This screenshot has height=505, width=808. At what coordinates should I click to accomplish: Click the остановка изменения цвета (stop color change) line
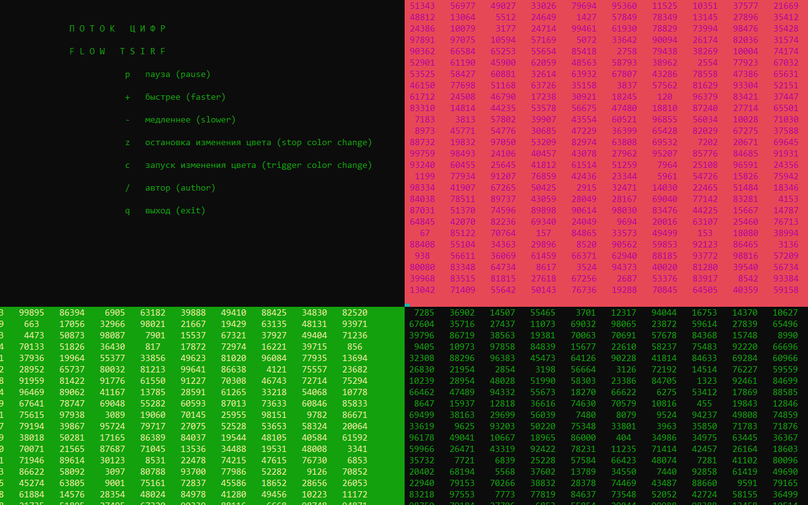coord(249,142)
